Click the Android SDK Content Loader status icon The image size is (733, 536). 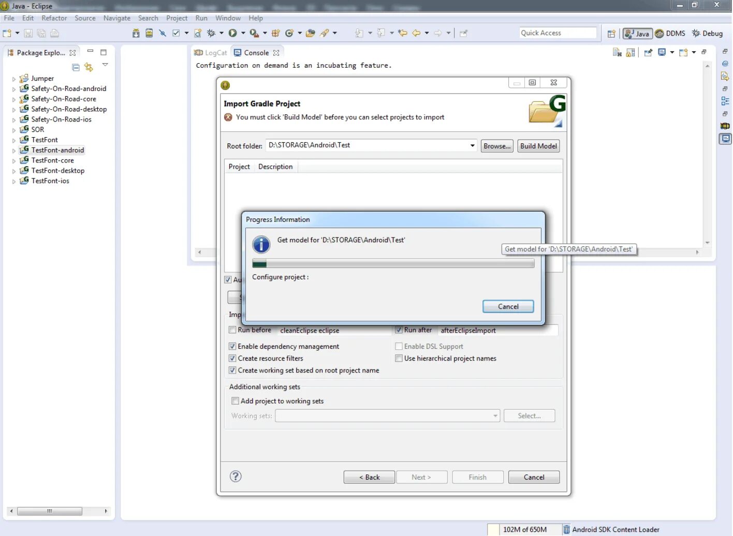(x=566, y=529)
